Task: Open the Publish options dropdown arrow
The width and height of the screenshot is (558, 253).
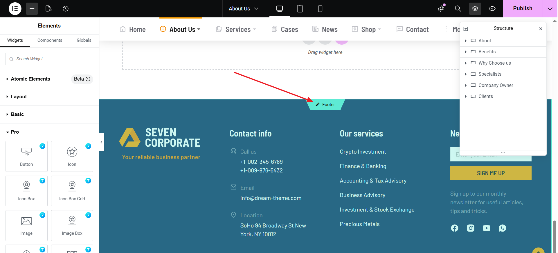Action: [550, 9]
